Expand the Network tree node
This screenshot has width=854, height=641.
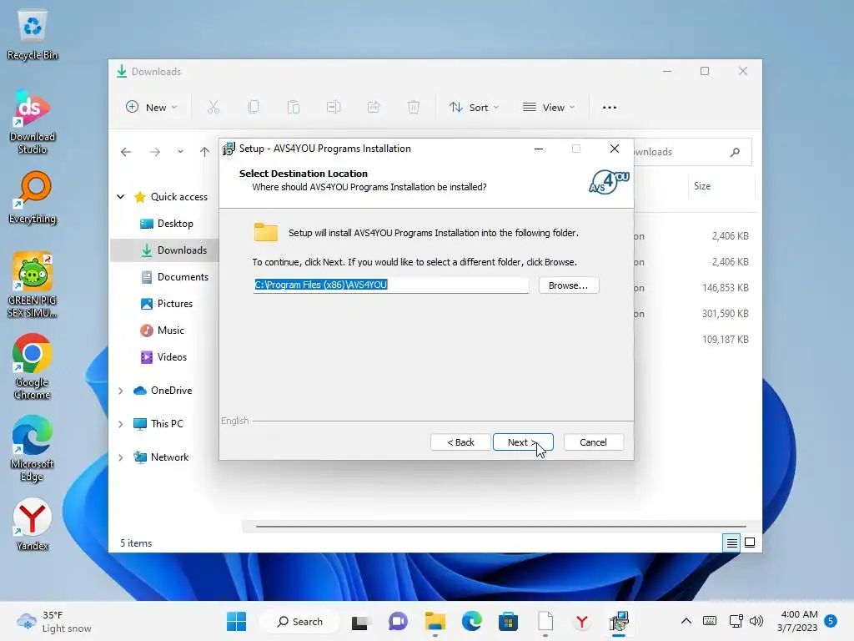pos(121,457)
